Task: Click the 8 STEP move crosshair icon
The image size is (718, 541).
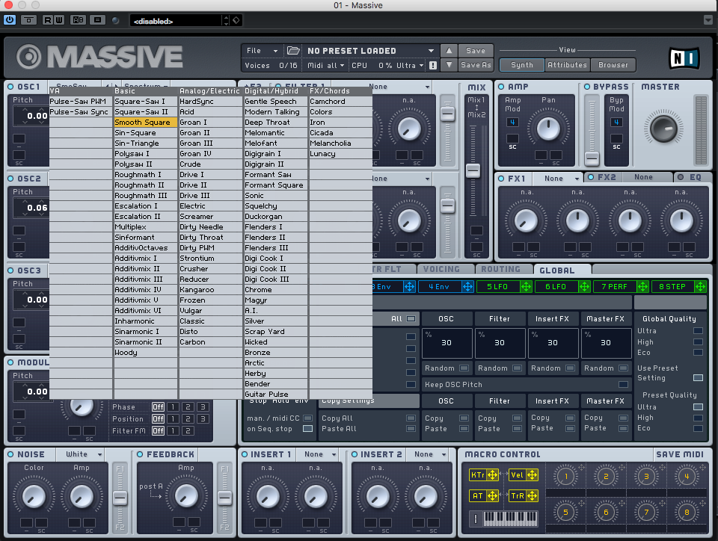Action: [x=701, y=287]
